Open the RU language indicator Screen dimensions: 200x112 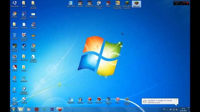(164, 109)
